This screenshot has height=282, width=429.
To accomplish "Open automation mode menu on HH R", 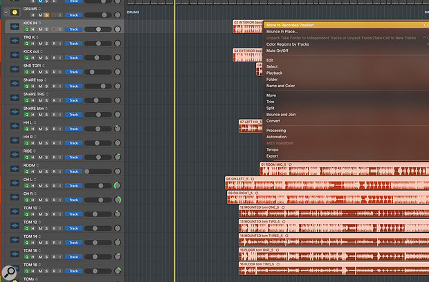I will point(73,143).
